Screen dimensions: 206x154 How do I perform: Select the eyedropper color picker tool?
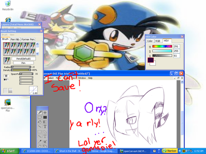coord(40,142)
